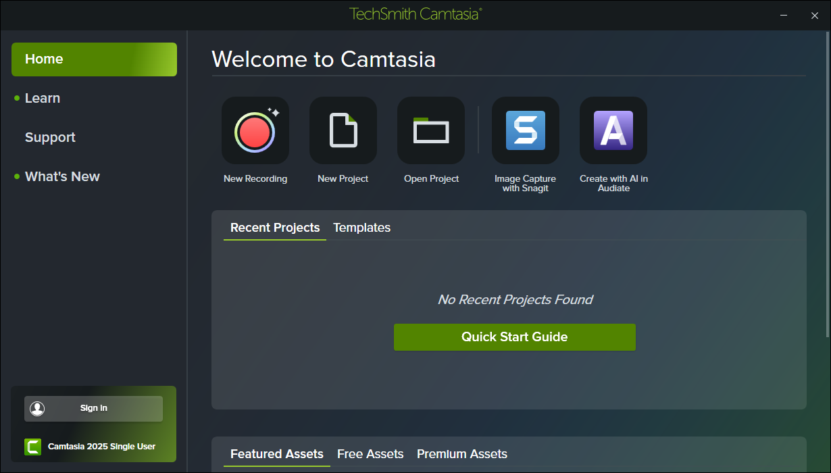Click the vertical scrollbar on the right edge

pos(828,184)
